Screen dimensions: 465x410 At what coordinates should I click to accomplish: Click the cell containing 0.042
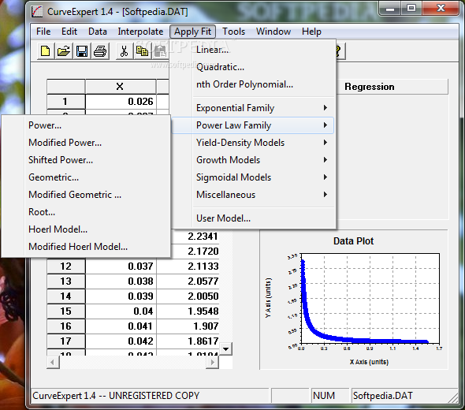(121, 341)
